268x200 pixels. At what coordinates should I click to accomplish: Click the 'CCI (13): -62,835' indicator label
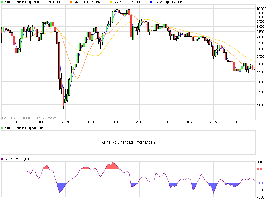pyautogui.click(x=18, y=159)
